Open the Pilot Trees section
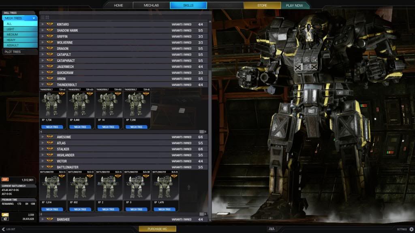415x233 pixels. (x=19, y=52)
